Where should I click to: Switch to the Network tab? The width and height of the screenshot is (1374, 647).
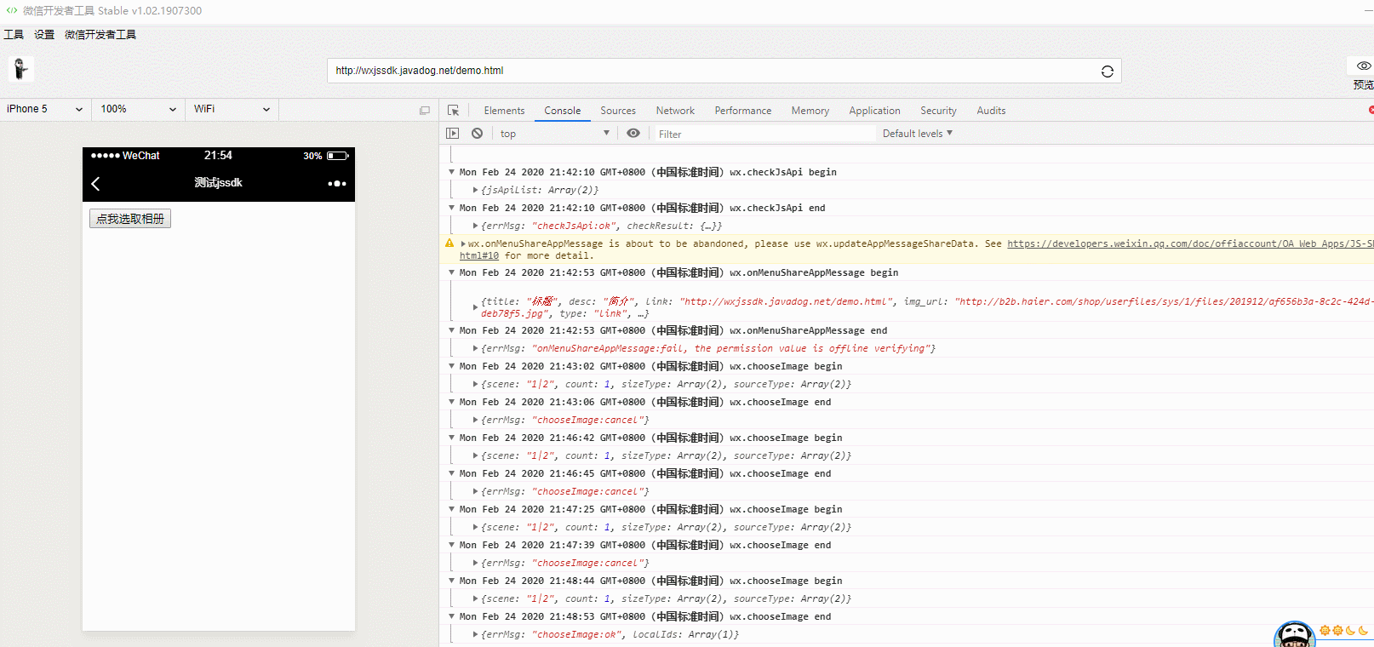675,111
